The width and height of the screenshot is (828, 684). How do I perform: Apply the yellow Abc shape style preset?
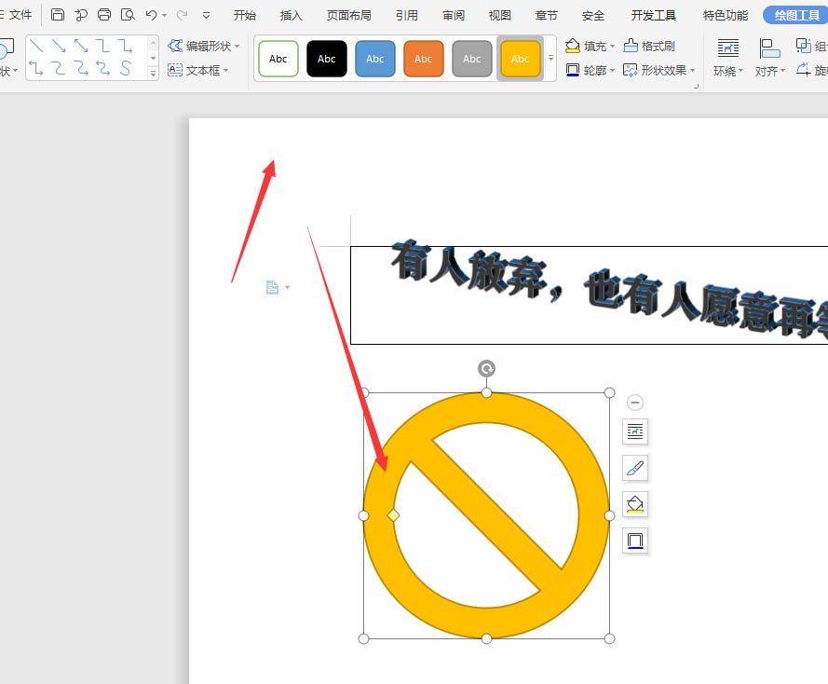coord(520,58)
